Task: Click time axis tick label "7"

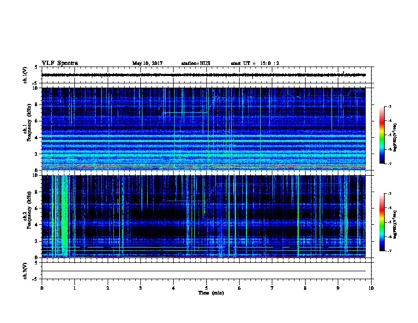Action: pos(272,288)
